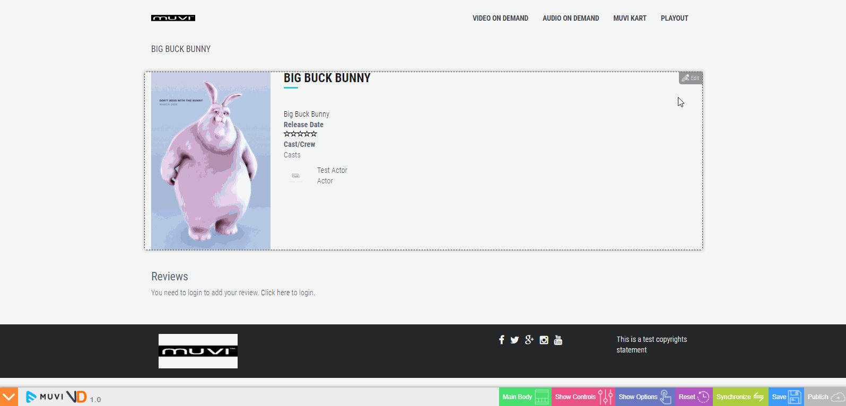The height and width of the screenshot is (406, 846).
Task: Click the YouTube icon in the footer
Action: tap(558, 340)
